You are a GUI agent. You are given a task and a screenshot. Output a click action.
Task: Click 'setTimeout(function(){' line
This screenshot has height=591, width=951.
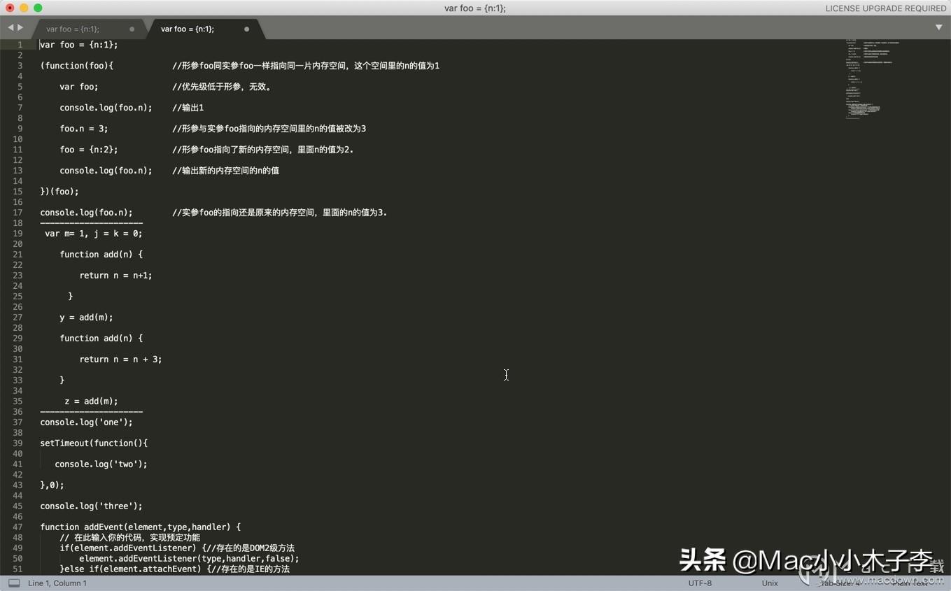coord(94,443)
